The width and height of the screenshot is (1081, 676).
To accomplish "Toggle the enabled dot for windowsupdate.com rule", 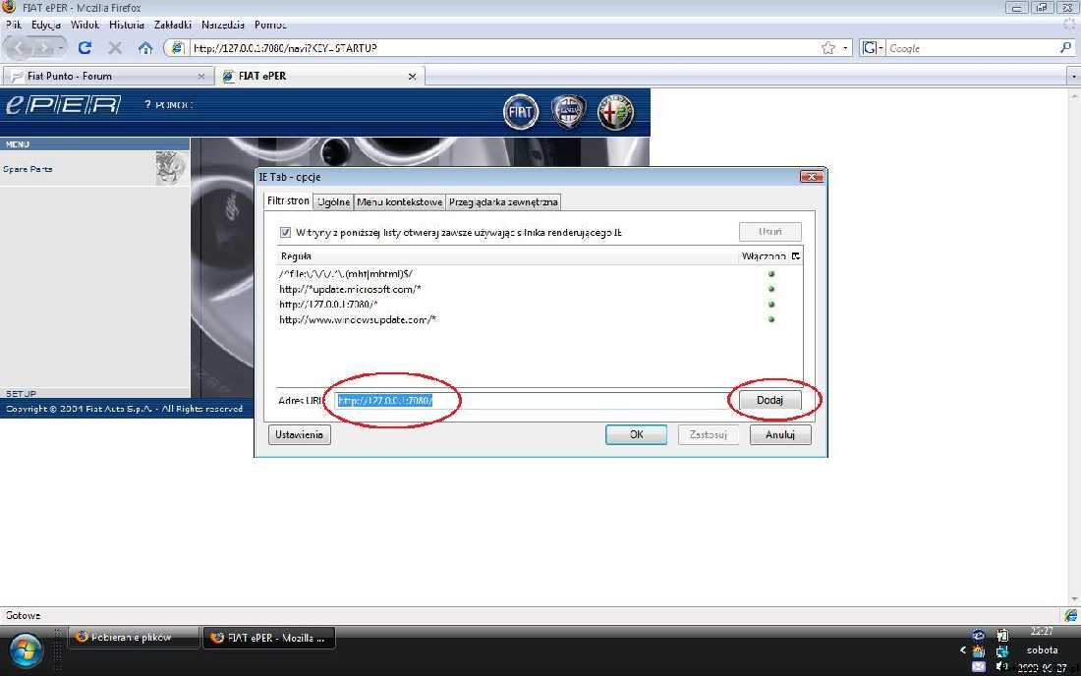I will pos(771,319).
